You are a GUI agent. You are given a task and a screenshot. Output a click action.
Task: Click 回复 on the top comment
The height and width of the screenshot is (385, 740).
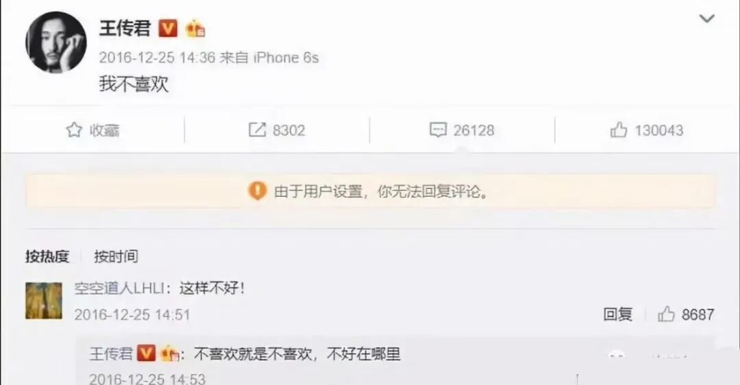click(x=618, y=314)
